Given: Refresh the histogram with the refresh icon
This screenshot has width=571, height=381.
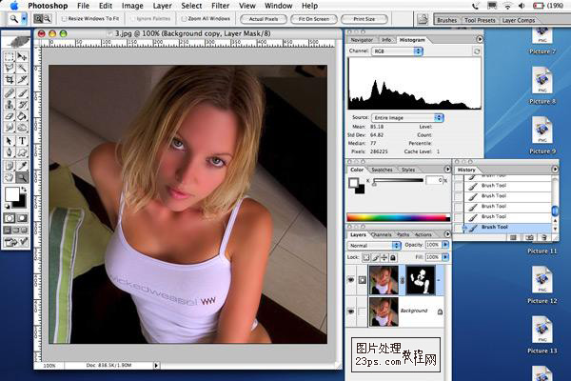Looking at the screenshot, I should (477, 51).
